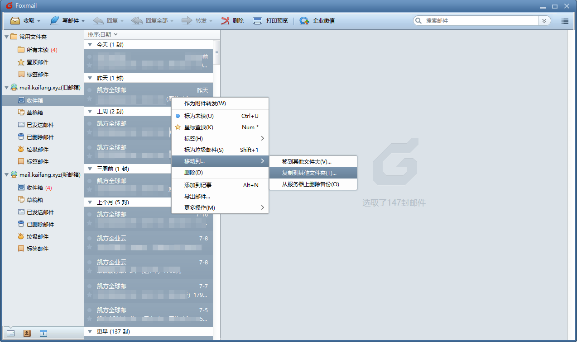The width and height of the screenshot is (577, 343).
Task: Collapse the 更早 (137 封) mail group
Action: (x=90, y=332)
